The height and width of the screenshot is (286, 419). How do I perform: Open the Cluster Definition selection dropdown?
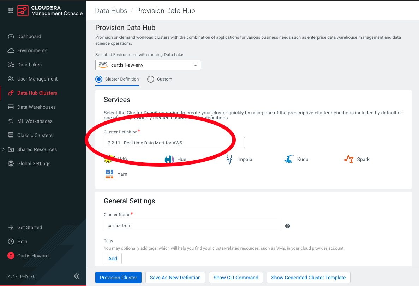pos(174,143)
